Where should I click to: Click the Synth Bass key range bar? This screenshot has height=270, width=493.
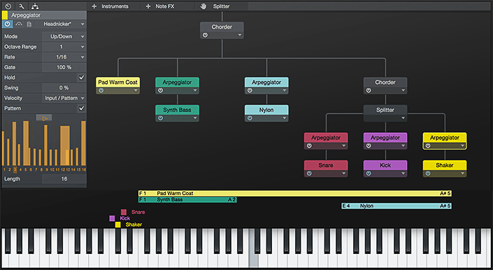(x=187, y=199)
